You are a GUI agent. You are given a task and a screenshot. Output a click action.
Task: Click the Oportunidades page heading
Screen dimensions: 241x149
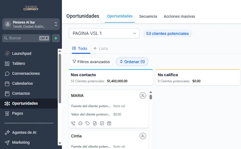(x=83, y=16)
